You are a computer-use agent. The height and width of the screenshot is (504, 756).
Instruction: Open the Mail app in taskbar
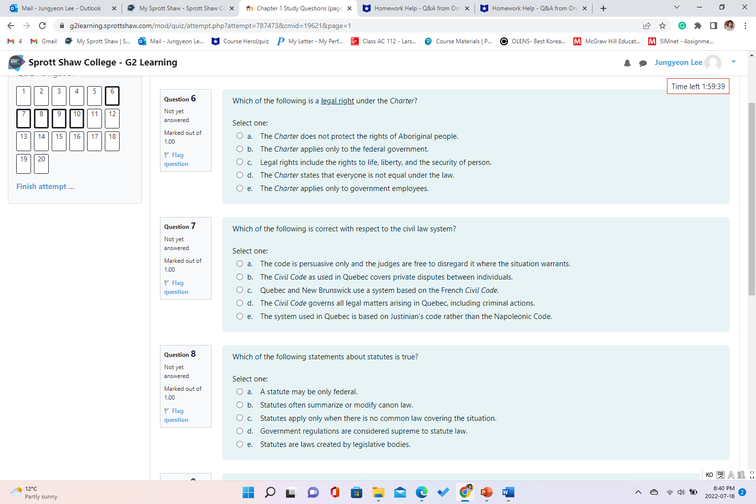(400, 492)
